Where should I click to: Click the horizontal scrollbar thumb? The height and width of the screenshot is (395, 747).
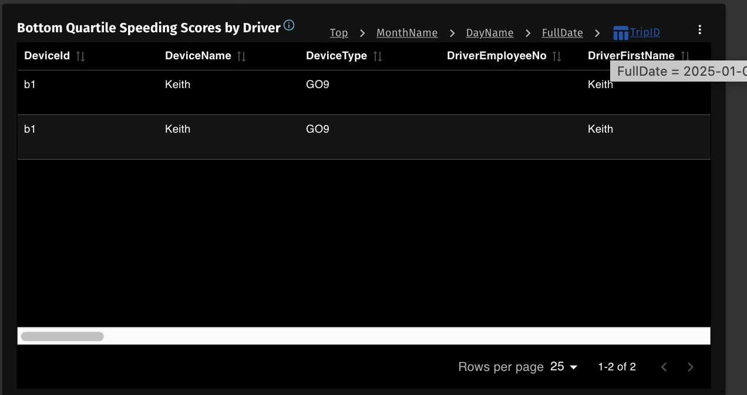click(62, 336)
